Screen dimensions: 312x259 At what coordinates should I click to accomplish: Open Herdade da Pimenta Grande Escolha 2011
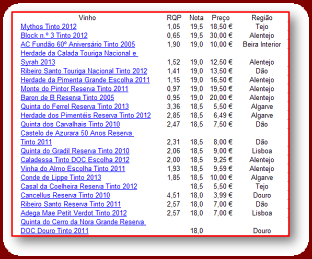click(x=85, y=80)
